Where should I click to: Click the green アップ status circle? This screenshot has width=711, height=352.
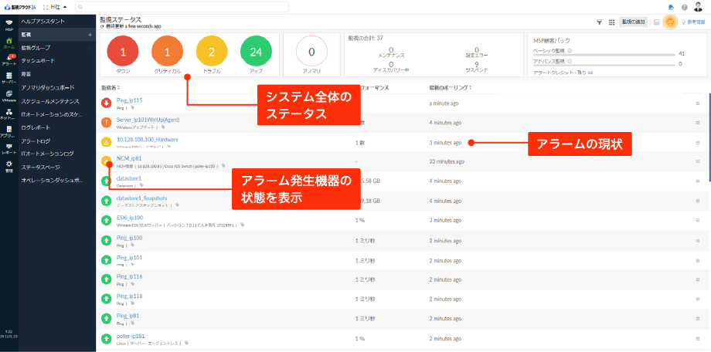tap(256, 52)
